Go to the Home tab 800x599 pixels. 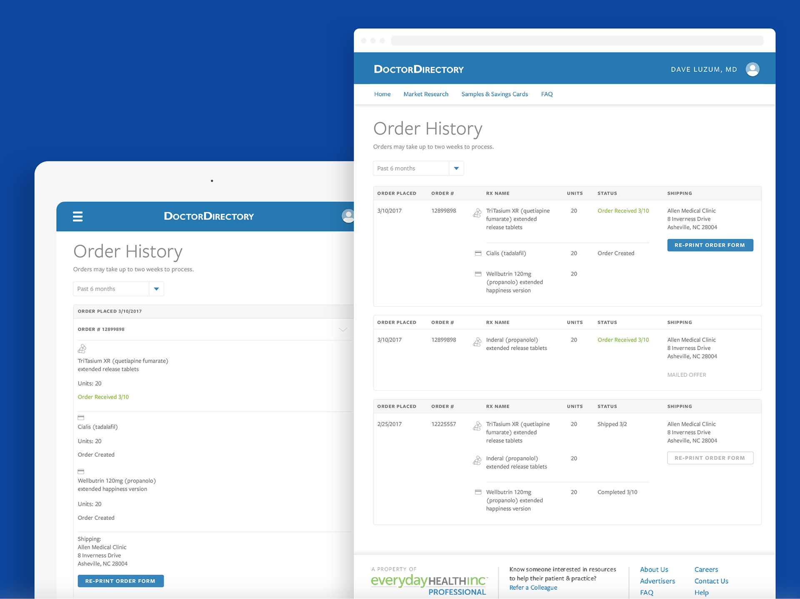(382, 94)
